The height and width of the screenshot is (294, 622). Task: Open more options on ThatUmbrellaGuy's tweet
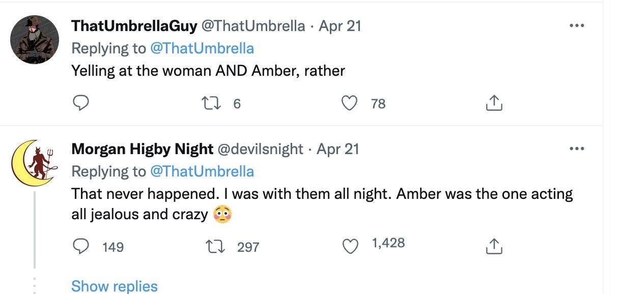click(577, 26)
